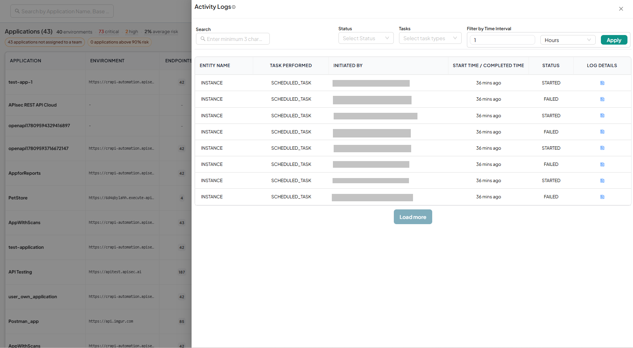Select the APIsec REST API Cloud application

(x=32, y=105)
